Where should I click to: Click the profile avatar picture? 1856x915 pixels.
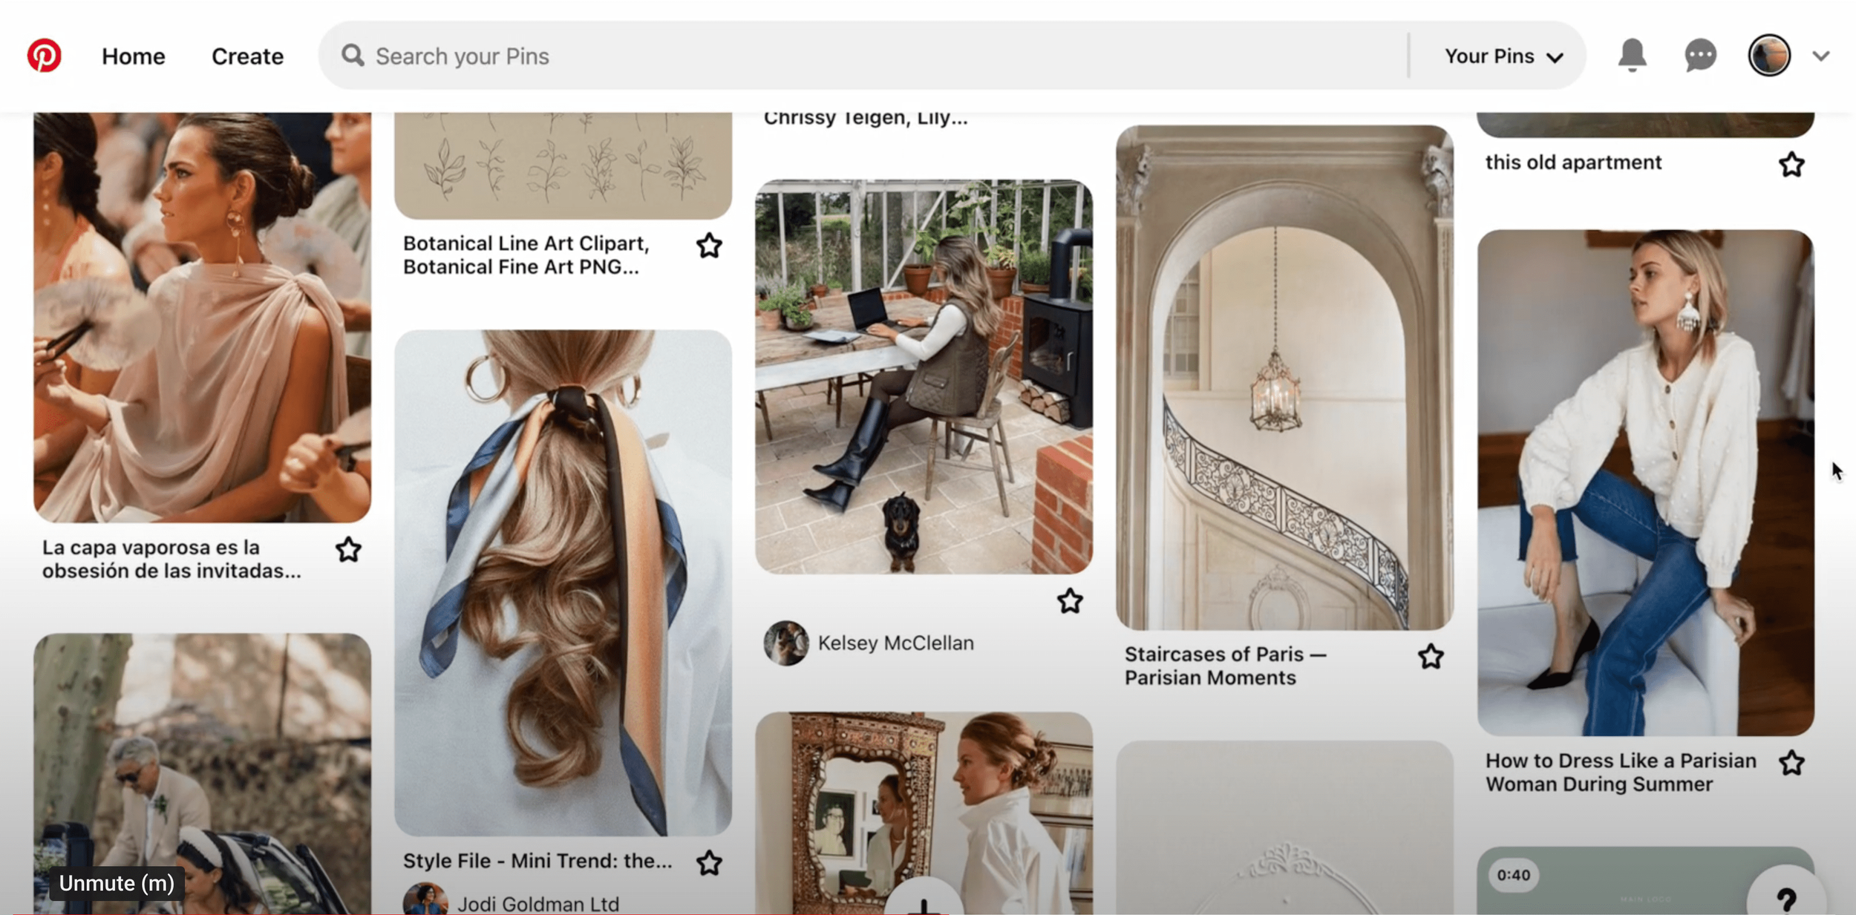pyautogui.click(x=1769, y=56)
